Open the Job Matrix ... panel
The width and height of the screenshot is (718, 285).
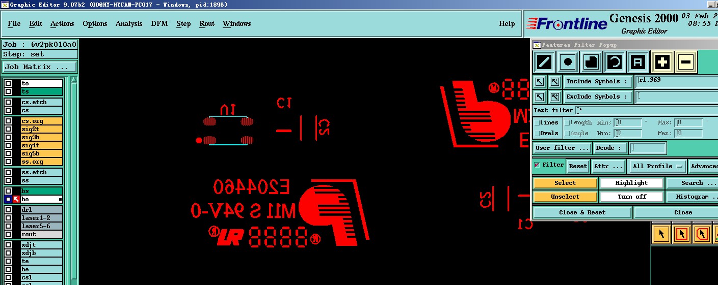(39, 67)
